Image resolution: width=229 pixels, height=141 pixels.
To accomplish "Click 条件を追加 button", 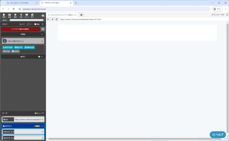I will [8, 47].
